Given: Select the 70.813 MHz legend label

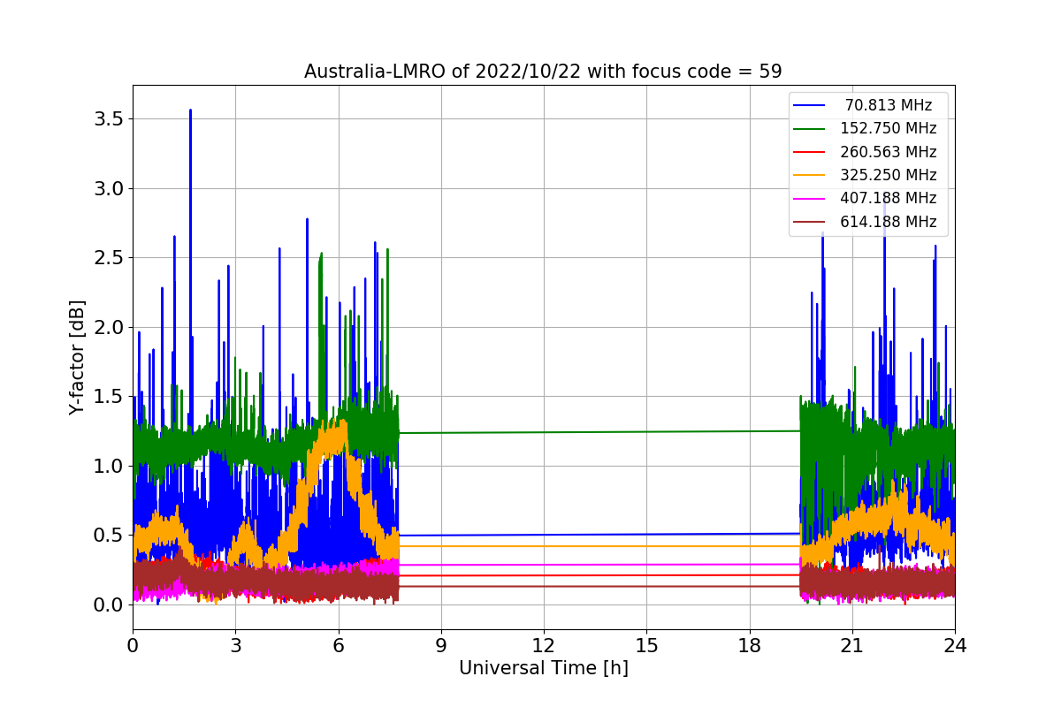Looking at the screenshot, I should [889, 105].
